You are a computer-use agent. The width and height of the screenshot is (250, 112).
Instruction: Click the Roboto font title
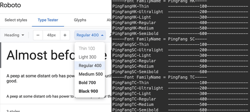10,5
